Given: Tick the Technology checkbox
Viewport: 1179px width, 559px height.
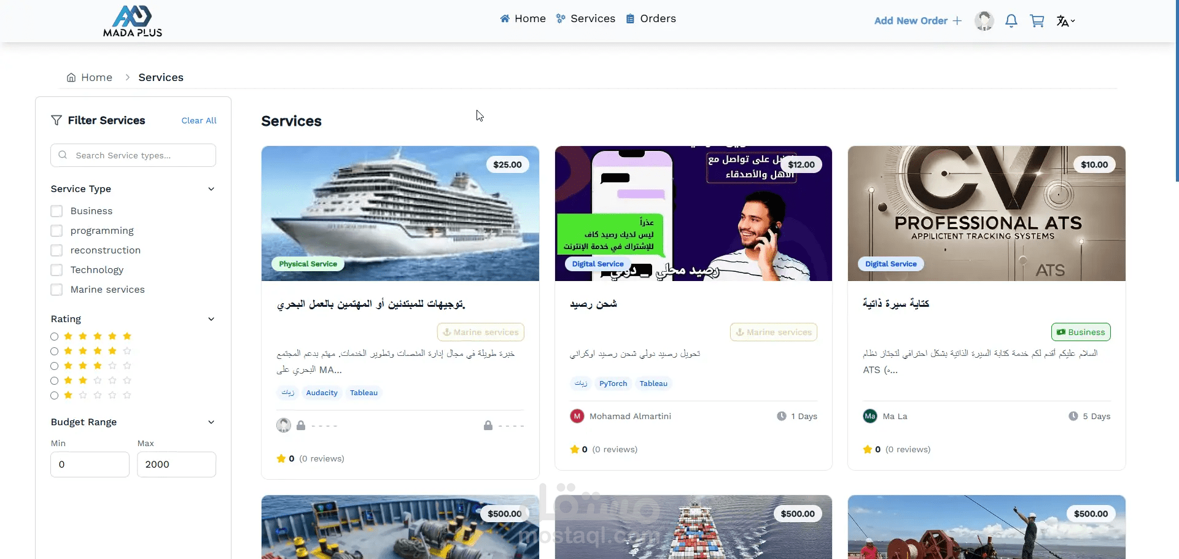Looking at the screenshot, I should (x=56, y=270).
